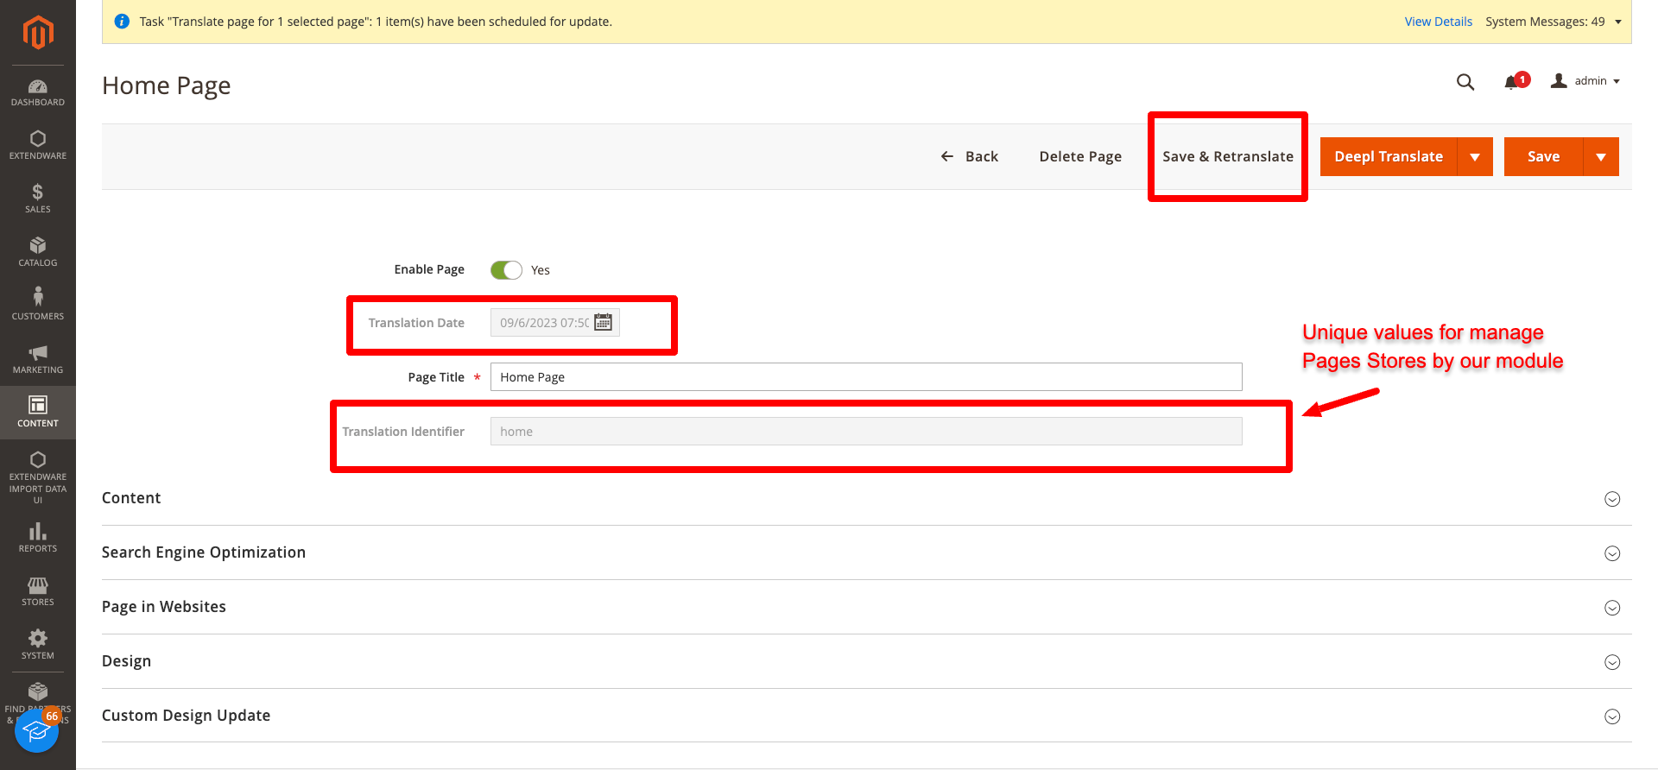
Task: Click the blue graduation cap help badge
Action: [36, 730]
